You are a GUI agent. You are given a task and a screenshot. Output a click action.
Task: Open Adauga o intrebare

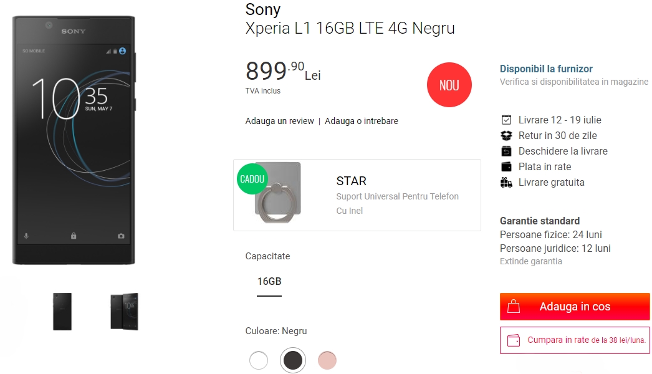click(360, 120)
